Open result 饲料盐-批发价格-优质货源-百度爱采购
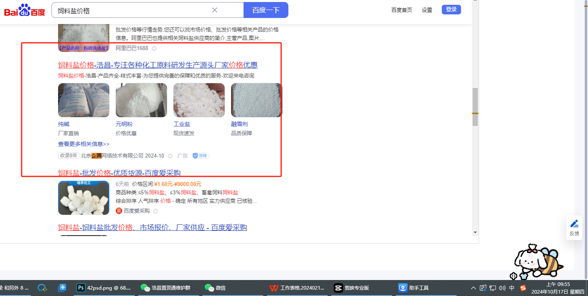This screenshot has height=296, width=588. pos(119,173)
